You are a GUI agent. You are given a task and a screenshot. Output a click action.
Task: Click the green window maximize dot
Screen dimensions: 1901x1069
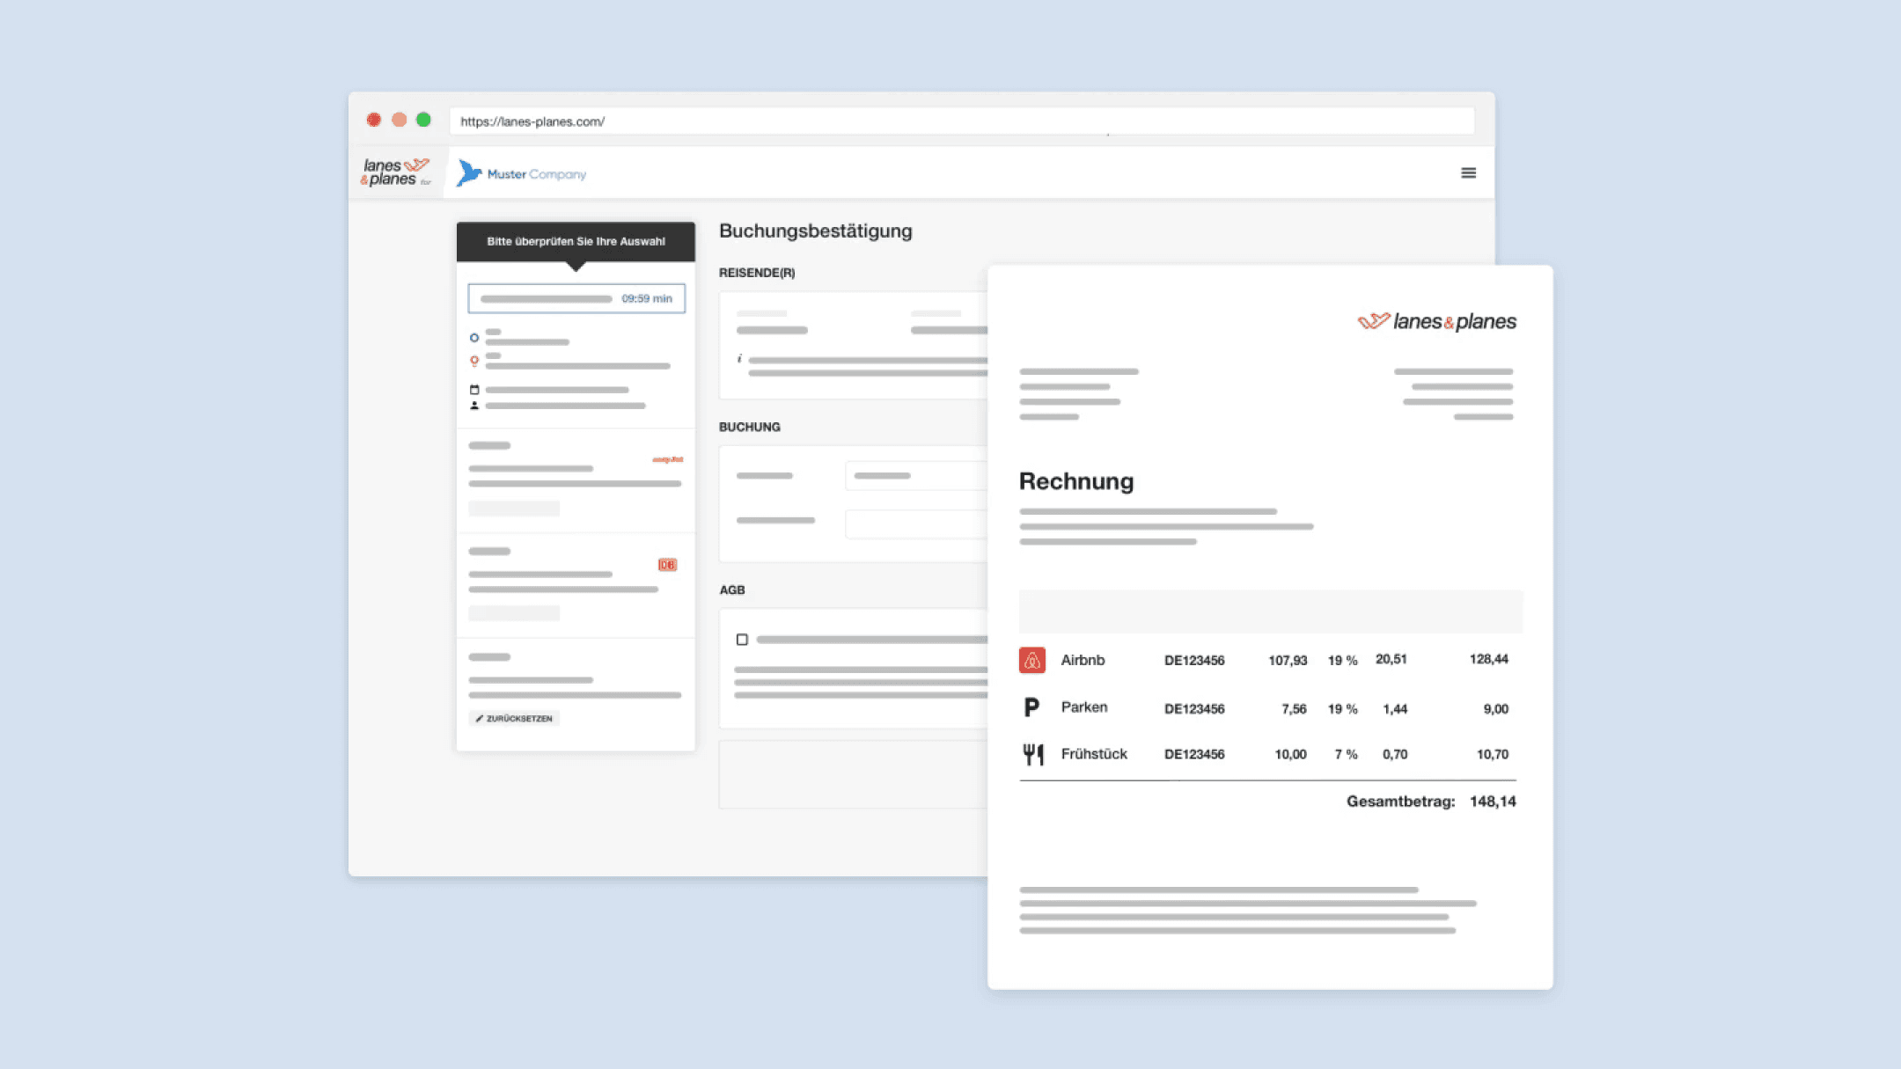pyautogui.click(x=423, y=120)
